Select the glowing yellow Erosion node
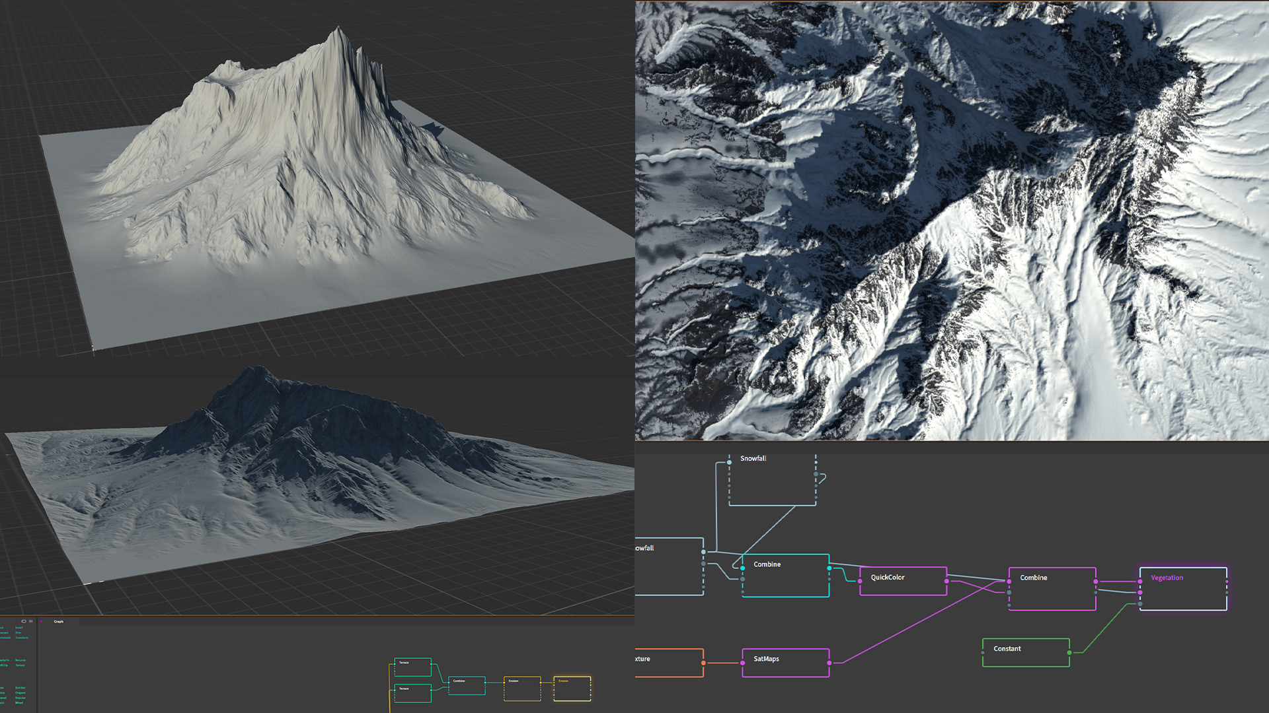 [x=572, y=689]
